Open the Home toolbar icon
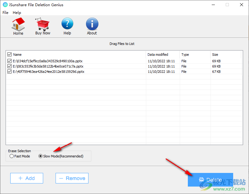The height and width of the screenshot is (194, 249). (x=18, y=26)
